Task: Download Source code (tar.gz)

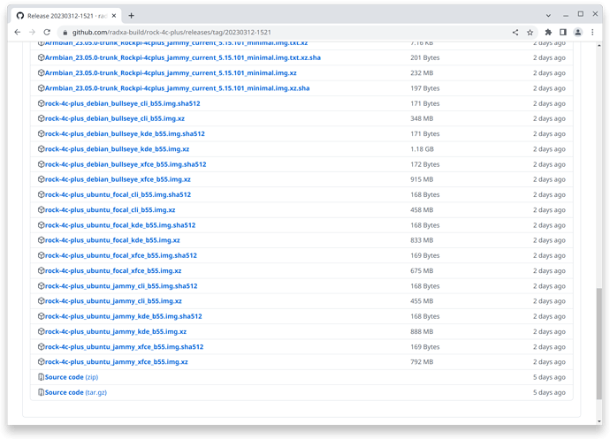Action: click(76, 392)
